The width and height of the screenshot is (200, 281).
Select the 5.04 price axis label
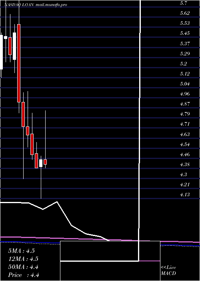click(x=185, y=83)
